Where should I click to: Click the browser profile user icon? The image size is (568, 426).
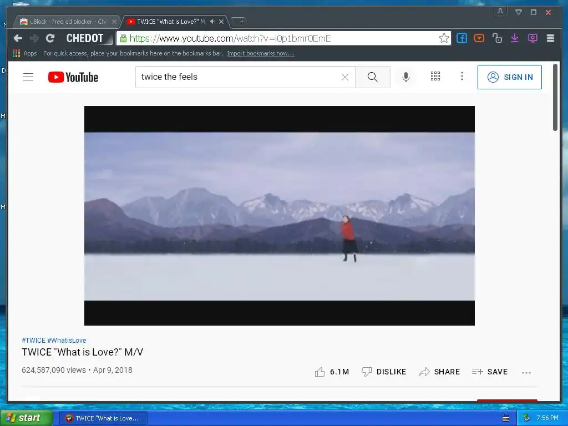[x=500, y=11]
